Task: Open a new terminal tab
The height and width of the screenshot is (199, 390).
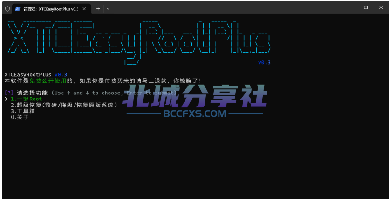Action: click(98, 9)
